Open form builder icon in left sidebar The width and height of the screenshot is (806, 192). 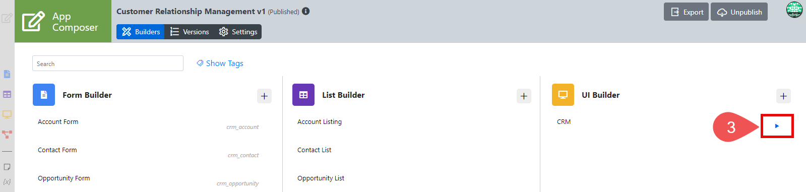click(x=7, y=74)
